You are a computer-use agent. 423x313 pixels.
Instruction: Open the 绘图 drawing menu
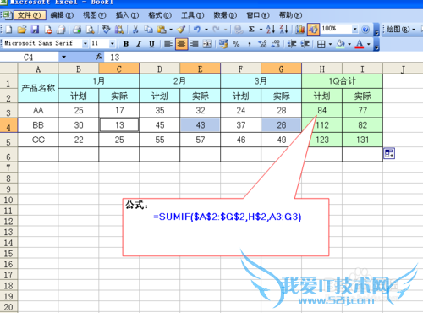tap(400, 29)
